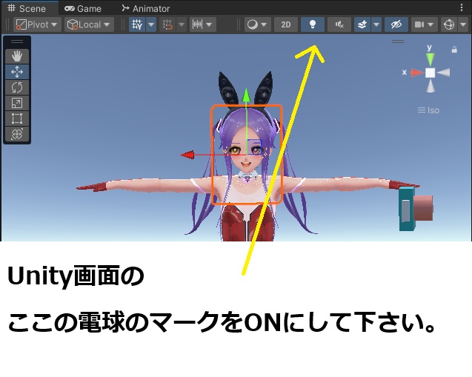
Task: Click the gray right-side gizmo cone
Action: (x=443, y=73)
